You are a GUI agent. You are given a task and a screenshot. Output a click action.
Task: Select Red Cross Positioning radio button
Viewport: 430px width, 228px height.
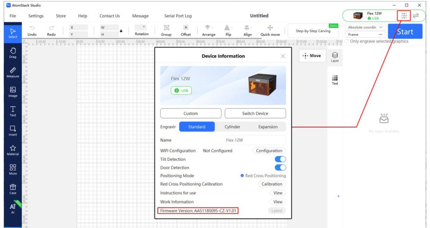coord(242,176)
